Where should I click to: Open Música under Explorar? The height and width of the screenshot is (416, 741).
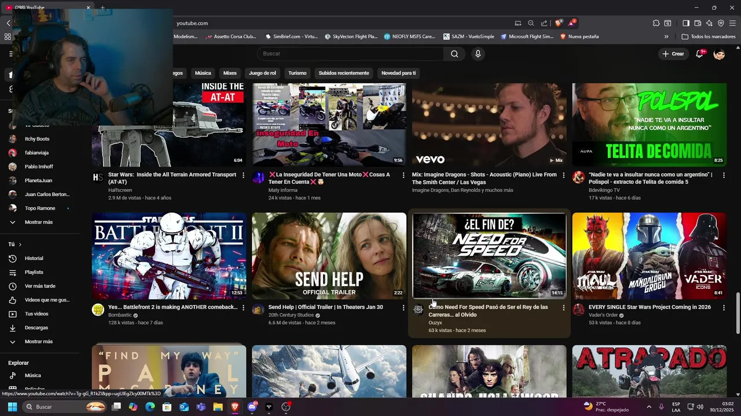coord(32,376)
